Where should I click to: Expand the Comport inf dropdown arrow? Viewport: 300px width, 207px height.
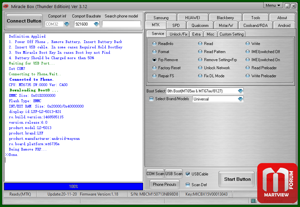(67, 24)
